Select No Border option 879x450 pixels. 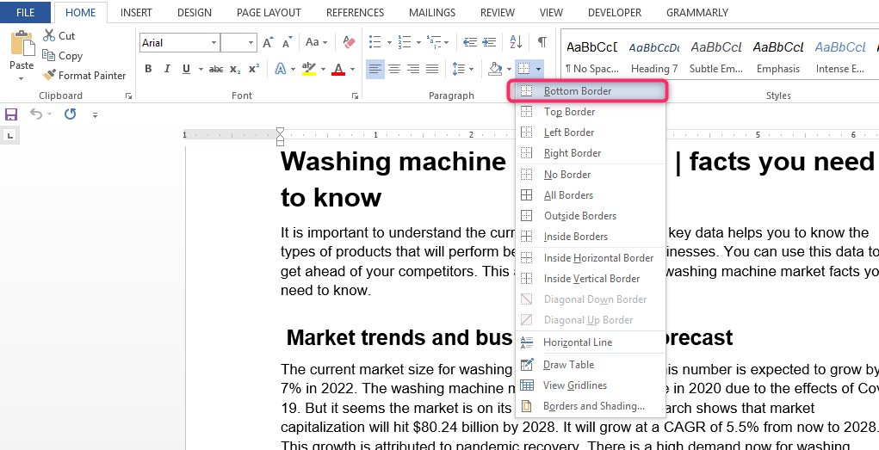(591, 175)
